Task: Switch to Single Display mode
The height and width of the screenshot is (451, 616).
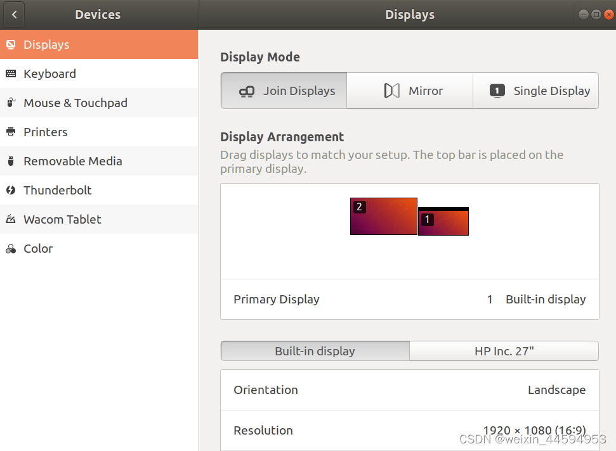Action: [536, 91]
